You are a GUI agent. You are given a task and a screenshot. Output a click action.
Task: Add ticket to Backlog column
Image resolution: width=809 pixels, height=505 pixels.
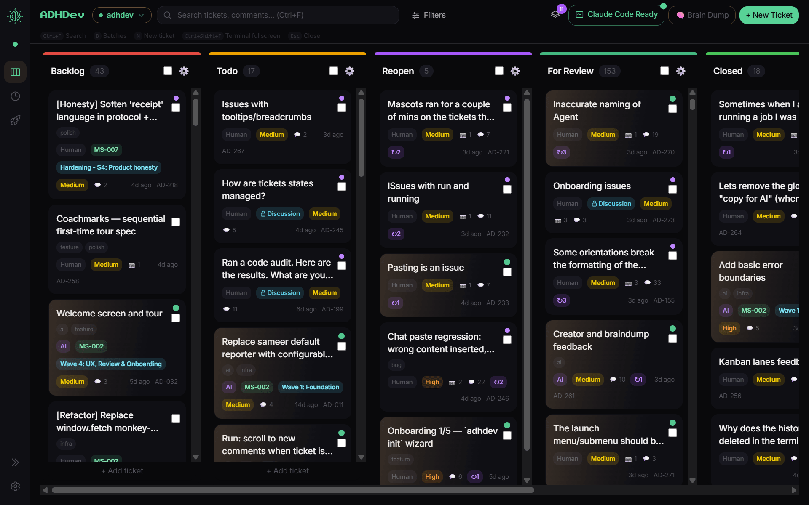tap(122, 471)
